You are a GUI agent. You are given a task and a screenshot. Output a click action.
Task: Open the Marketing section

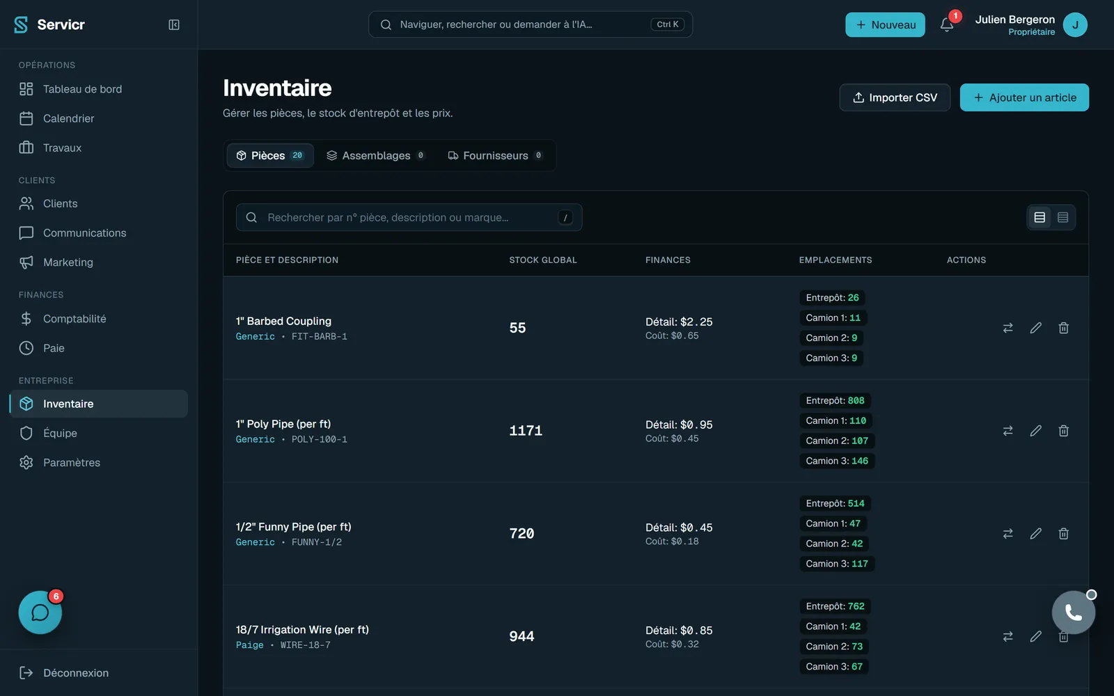pos(99,262)
